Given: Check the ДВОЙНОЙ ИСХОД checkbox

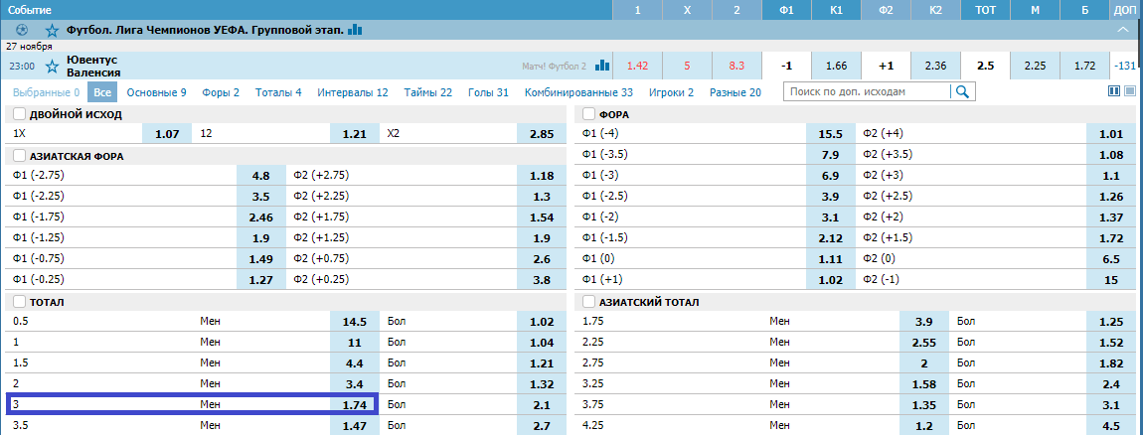Looking at the screenshot, I should 19,114.
